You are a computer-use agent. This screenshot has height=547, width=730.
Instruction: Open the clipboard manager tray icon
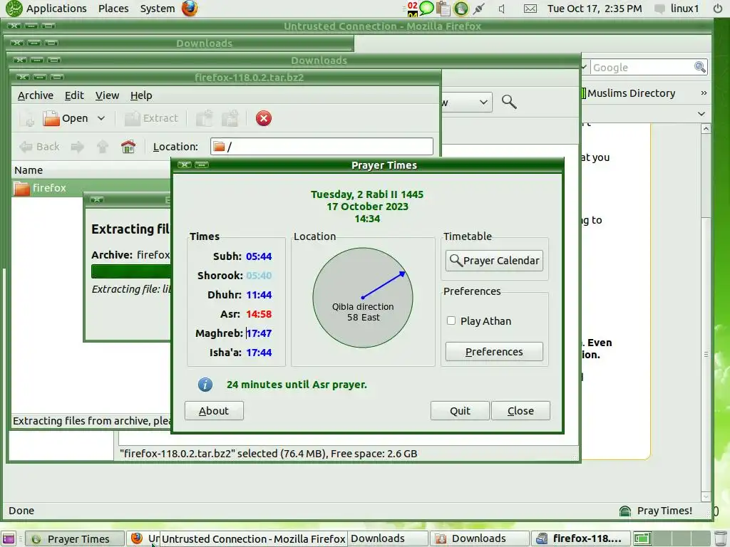[x=443, y=9]
